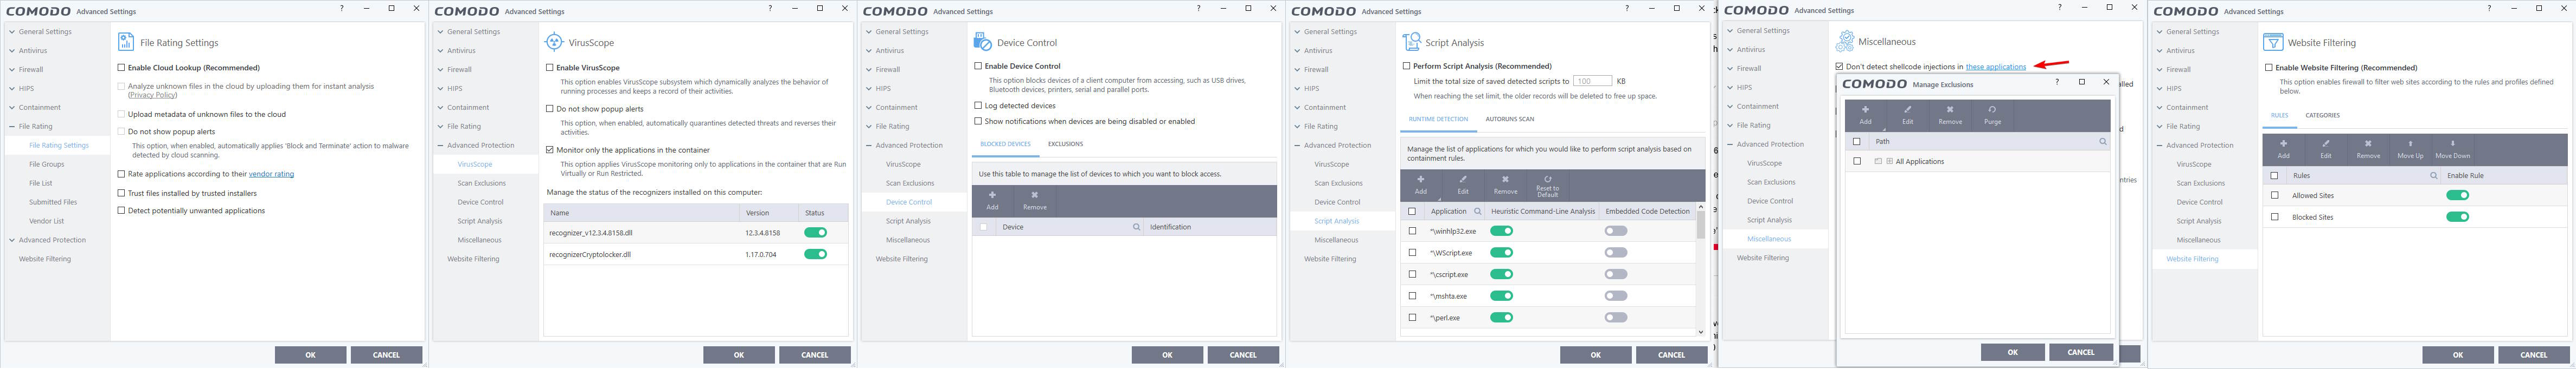The height and width of the screenshot is (369, 2576).
Task: Open the 'these applications' link in Miscellaneous
Action: [1995, 67]
